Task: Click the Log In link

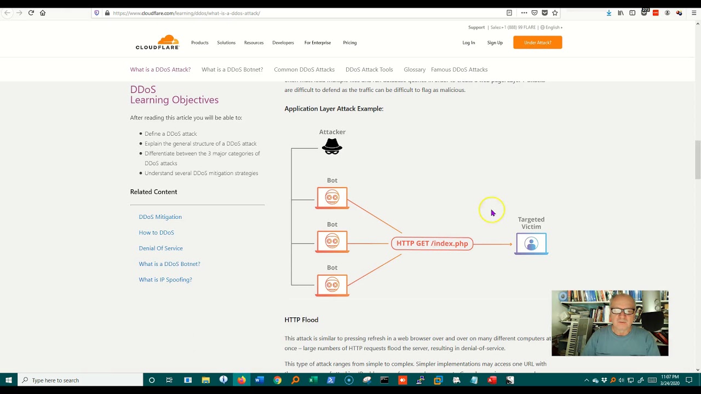Action: (468, 43)
